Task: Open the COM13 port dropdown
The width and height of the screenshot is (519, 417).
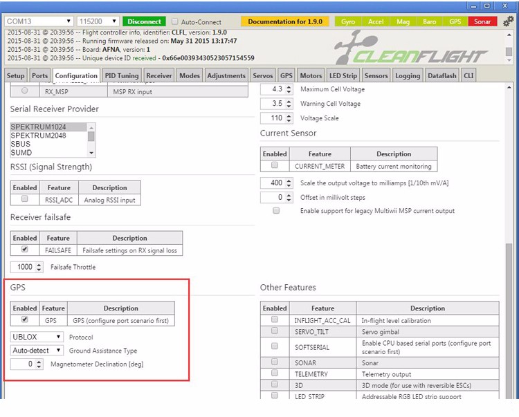Action: pos(39,21)
